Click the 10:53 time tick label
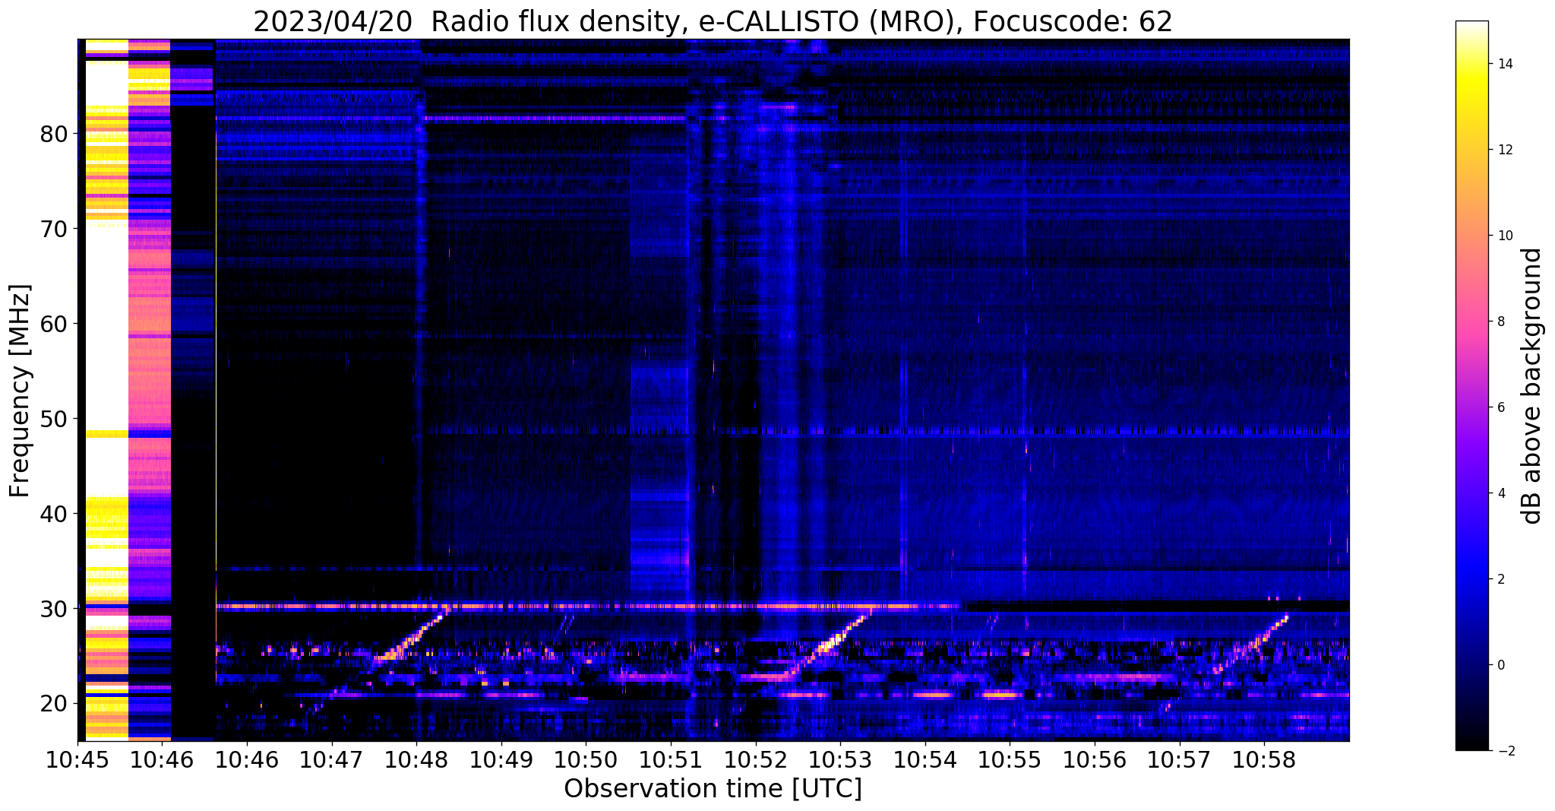Viewport: 1555px width, 811px height. point(840,759)
